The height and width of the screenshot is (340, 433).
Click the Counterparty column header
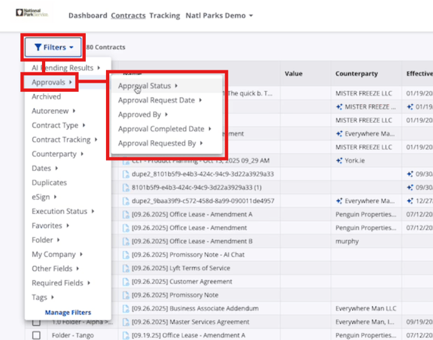tap(356, 74)
